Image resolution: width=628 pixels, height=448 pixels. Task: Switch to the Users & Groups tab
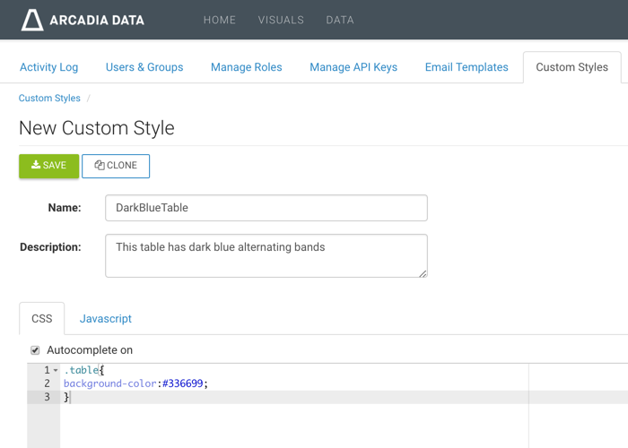click(144, 67)
